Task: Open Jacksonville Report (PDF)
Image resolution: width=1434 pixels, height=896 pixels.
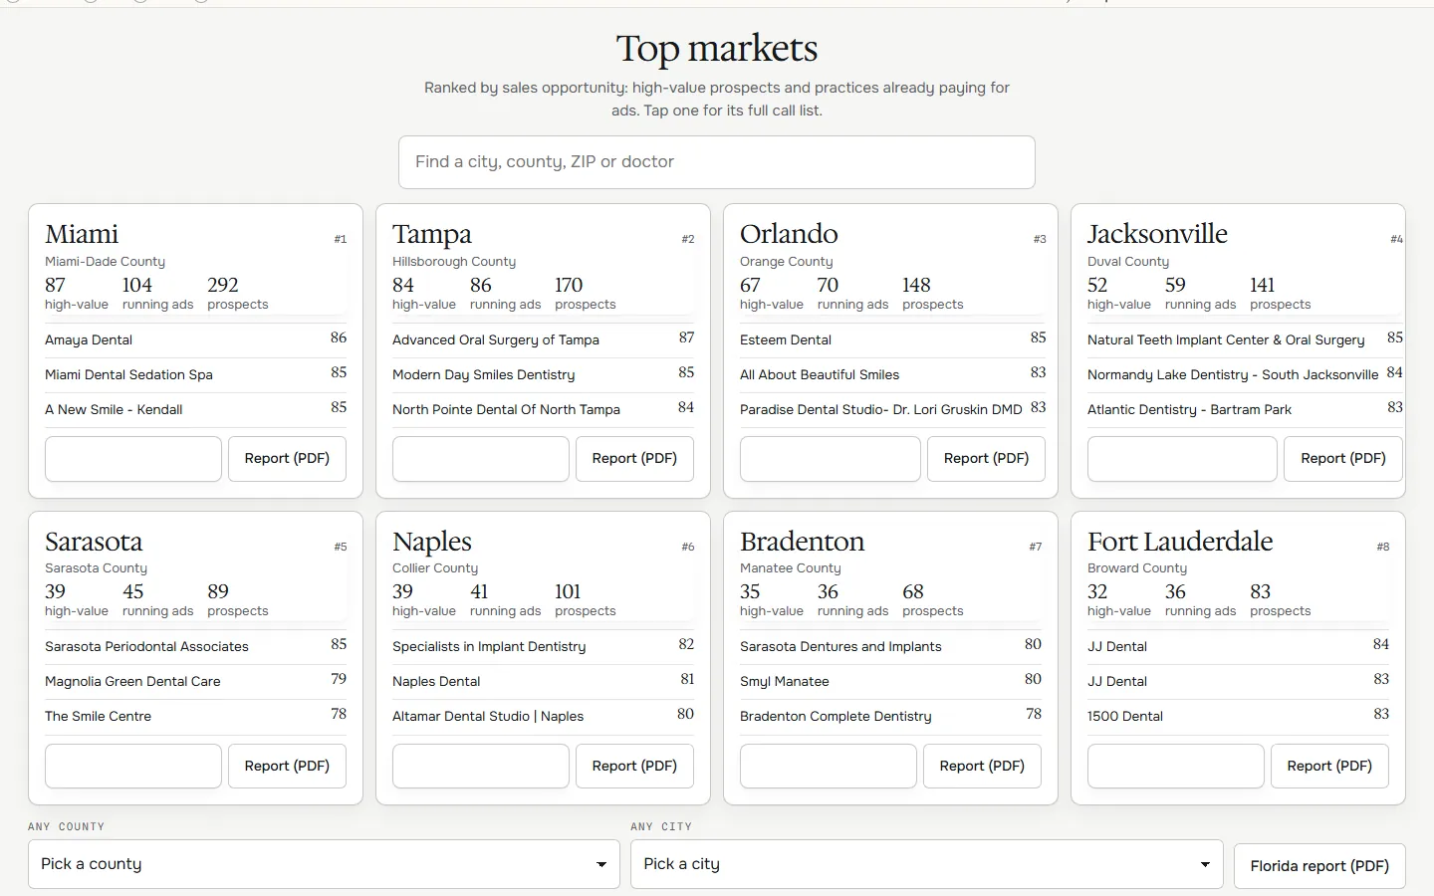Action: click(x=1342, y=459)
